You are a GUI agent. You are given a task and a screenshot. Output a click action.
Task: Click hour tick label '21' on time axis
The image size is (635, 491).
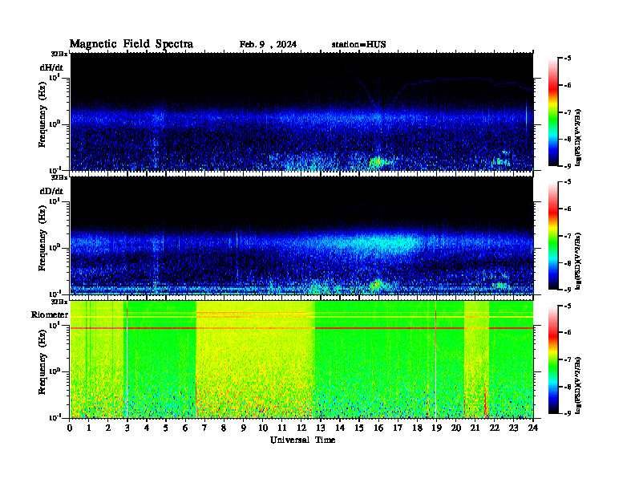(475, 428)
